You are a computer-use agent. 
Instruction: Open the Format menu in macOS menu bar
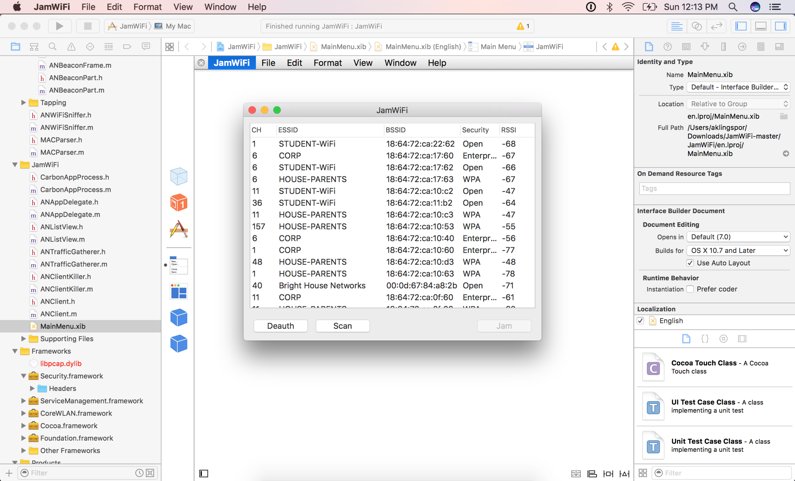click(x=148, y=7)
